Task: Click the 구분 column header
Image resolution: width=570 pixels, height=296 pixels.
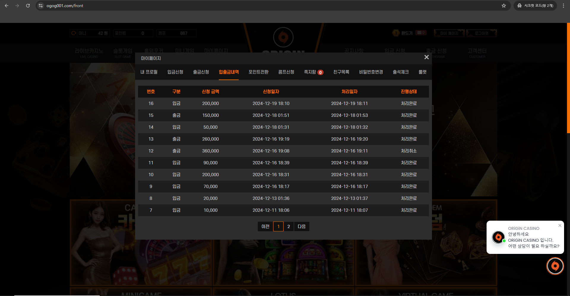Action: point(176,92)
